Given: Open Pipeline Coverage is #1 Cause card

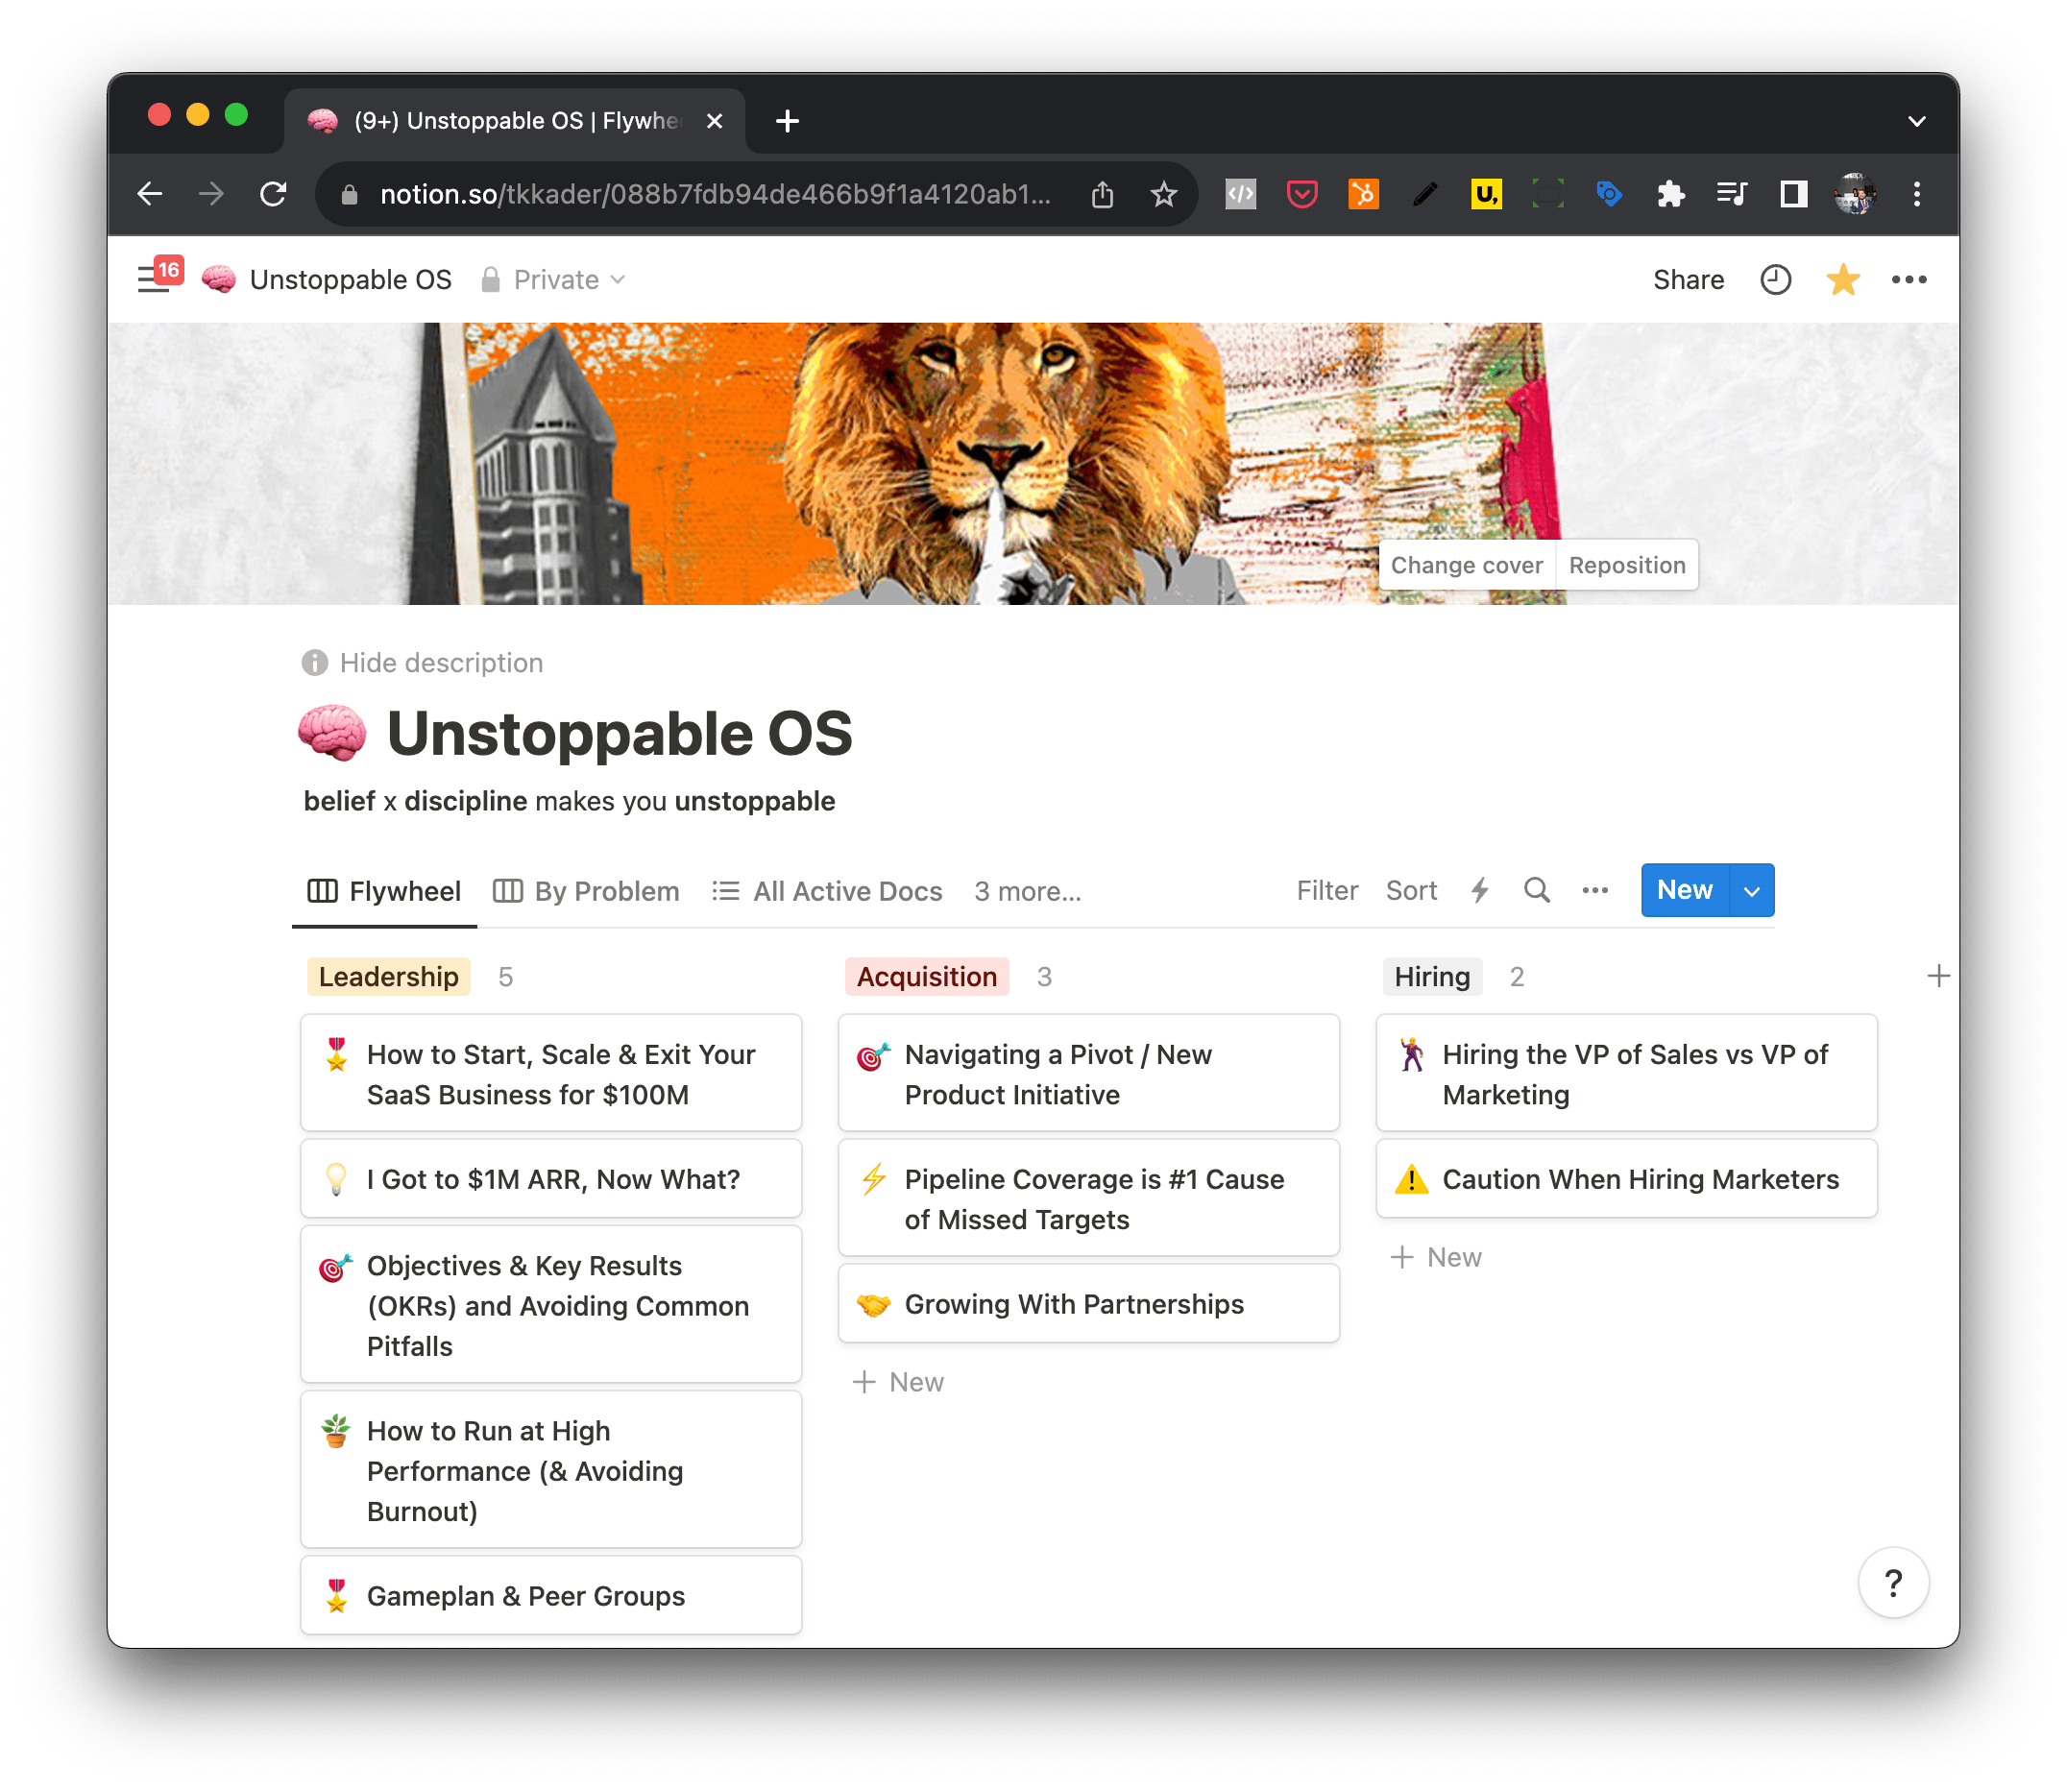Looking at the screenshot, I should click(x=1088, y=1197).
